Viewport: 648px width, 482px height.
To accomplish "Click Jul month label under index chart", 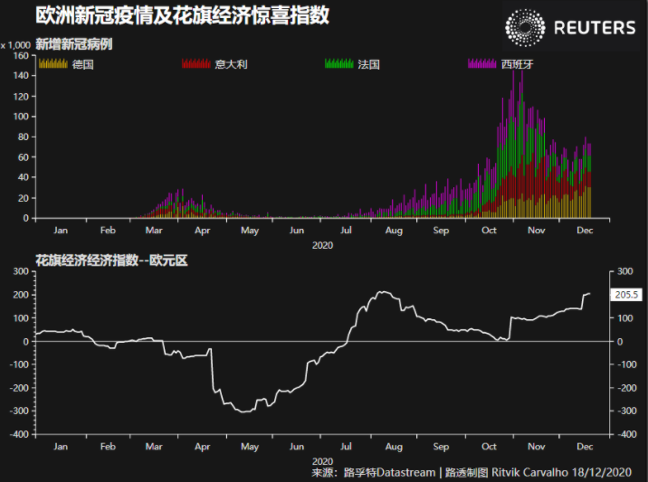I will coord(346,447).
